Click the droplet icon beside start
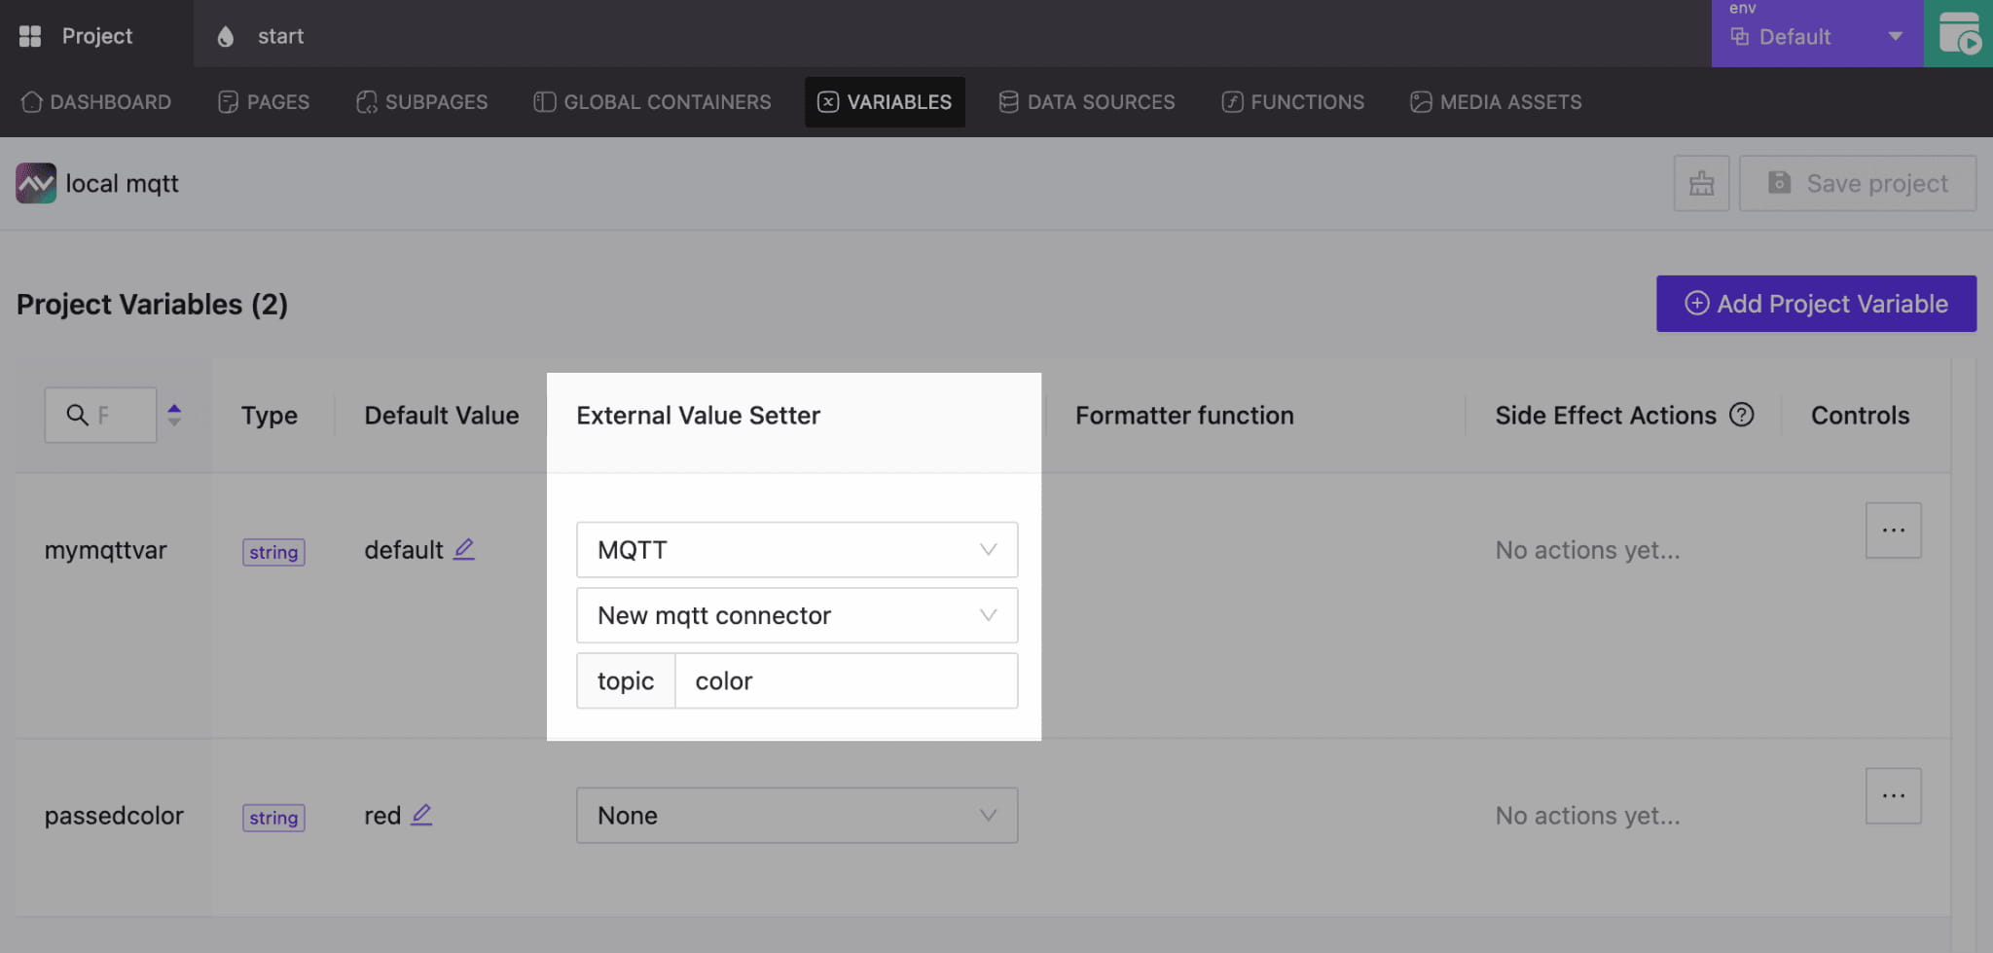This screenshot has width=1993, height=953. coord(226,36)
